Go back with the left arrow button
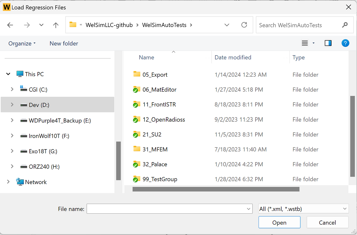This screenshot has height=235, width=357. [x=10, y=25]
